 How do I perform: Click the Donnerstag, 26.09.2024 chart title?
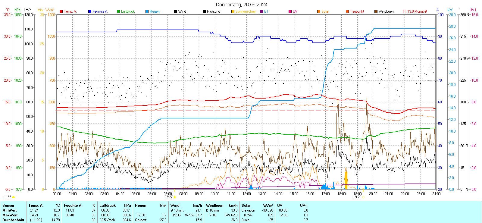[x=241, y=5]
